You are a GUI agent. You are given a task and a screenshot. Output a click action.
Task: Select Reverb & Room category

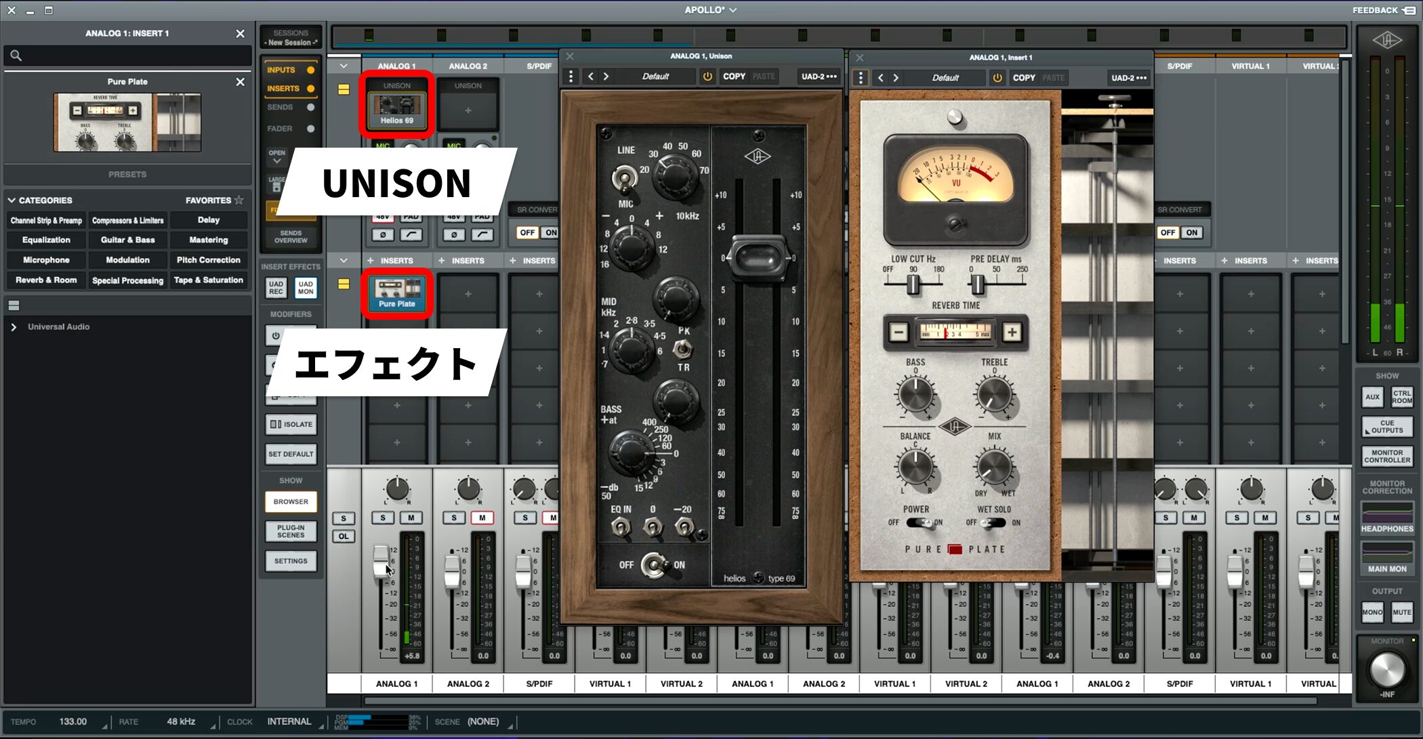46,280
